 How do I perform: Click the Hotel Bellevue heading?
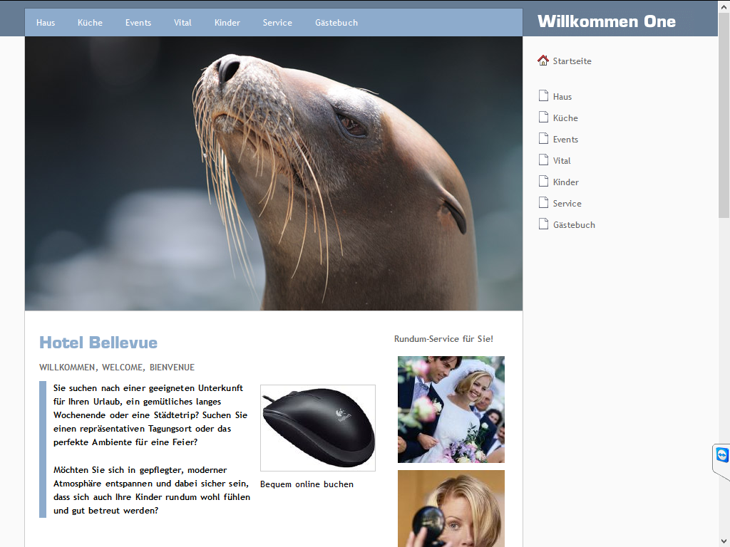(98, 343)
